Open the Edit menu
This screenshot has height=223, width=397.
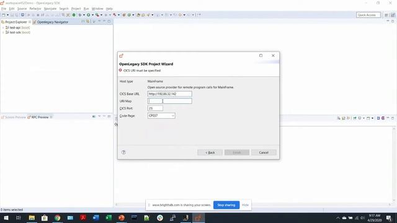(12, 9)
